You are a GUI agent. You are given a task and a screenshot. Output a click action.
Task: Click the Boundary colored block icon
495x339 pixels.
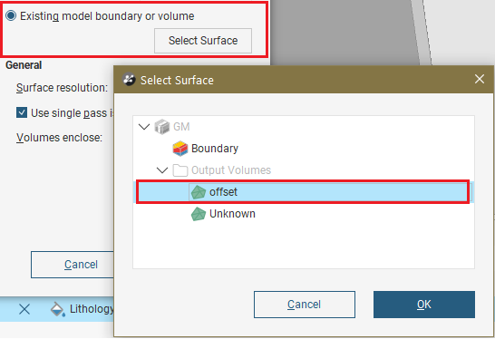pyautogui.click(x=180, y=149)
